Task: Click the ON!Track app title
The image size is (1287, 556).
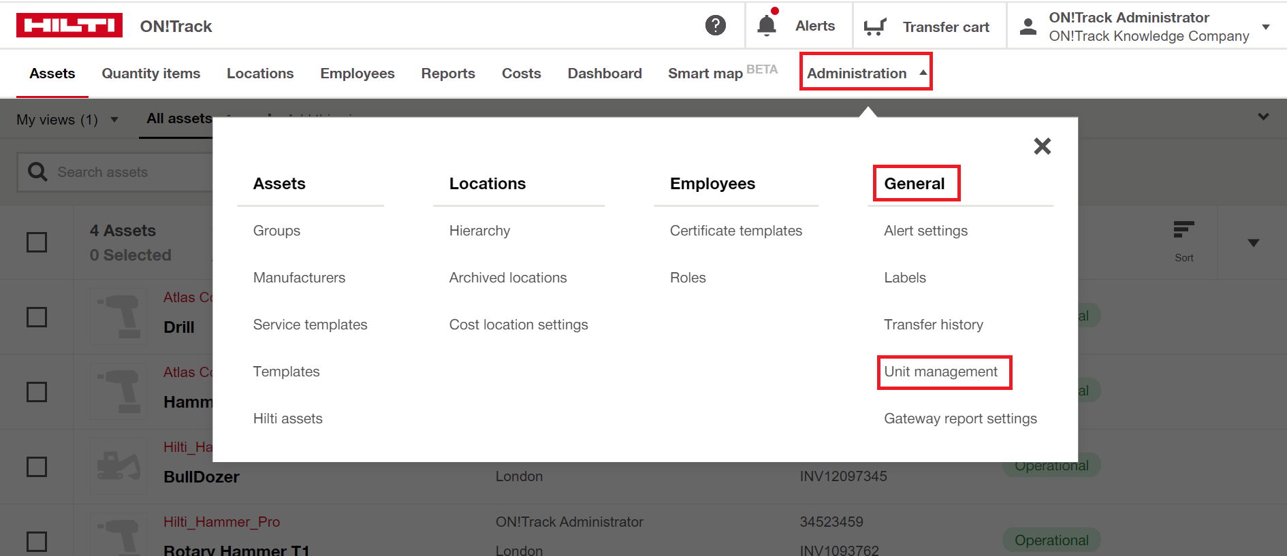Action: point(176,27)
